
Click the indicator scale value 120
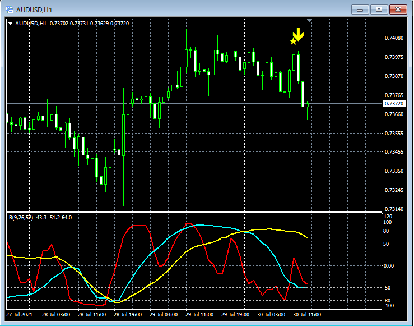click(x=388, y=217)
